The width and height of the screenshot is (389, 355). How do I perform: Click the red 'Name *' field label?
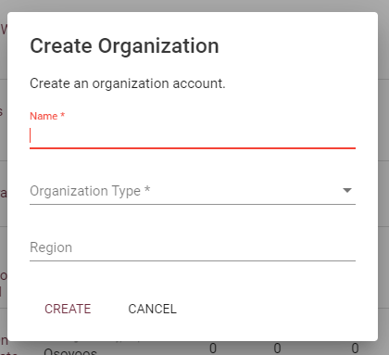[x=47, y=116]
